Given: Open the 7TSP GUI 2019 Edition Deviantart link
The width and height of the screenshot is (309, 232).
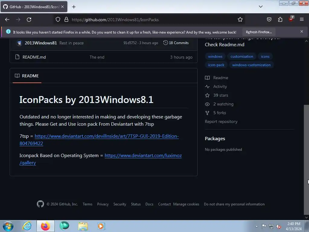Looking at the screenshot, I should click(x=107, y=136).
